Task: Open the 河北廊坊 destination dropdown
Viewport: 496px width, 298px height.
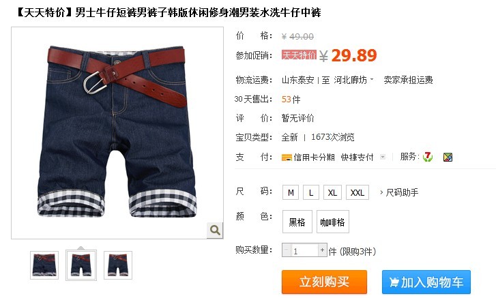Action: [x=353, y=80]
